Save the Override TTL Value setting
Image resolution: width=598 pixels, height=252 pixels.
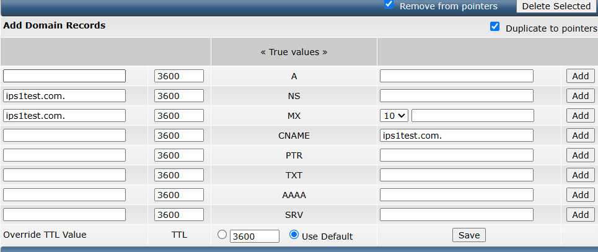tap(469, 235)
